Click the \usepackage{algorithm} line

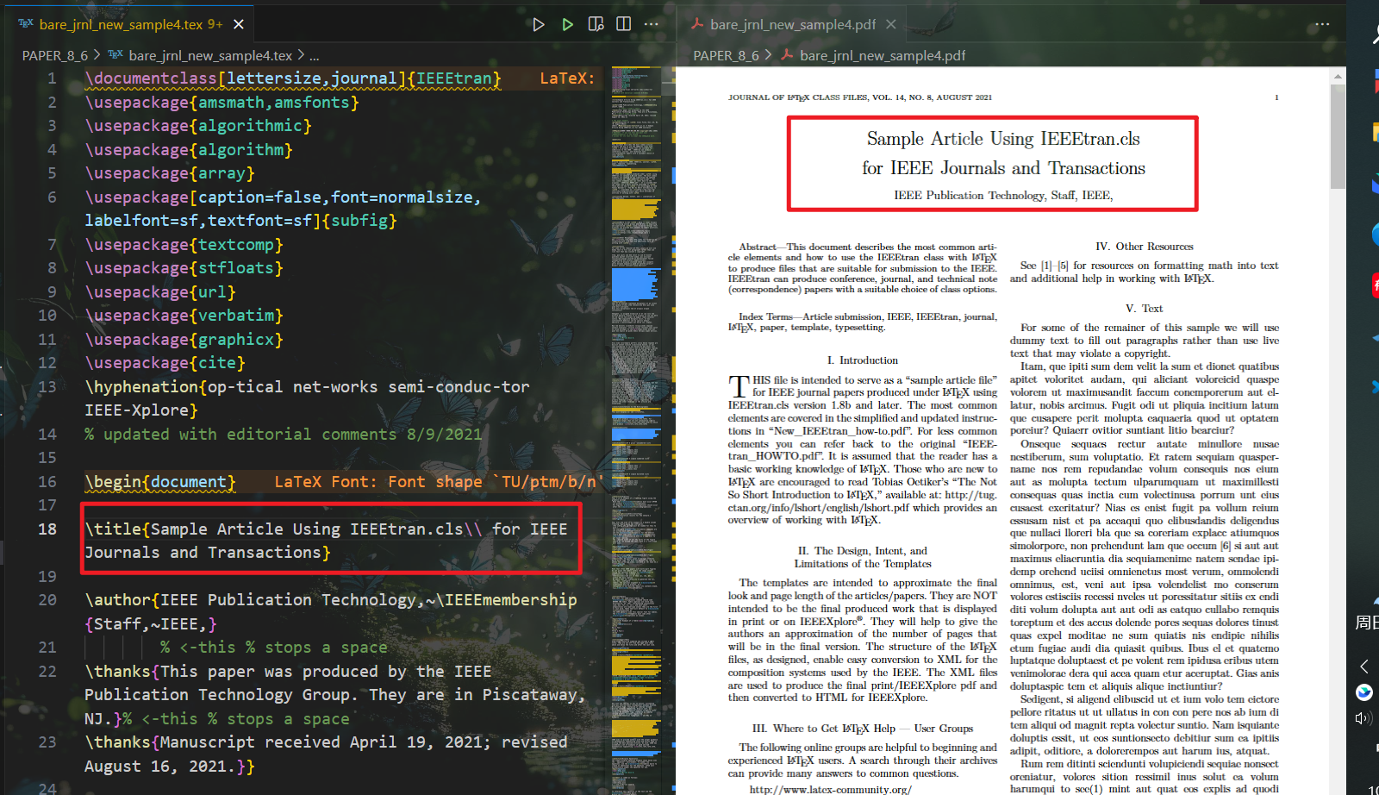click(189, 150)
